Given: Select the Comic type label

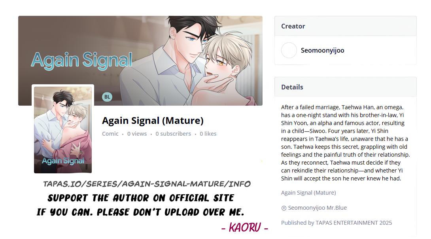Looking at the screenshot, I should 110,134.
